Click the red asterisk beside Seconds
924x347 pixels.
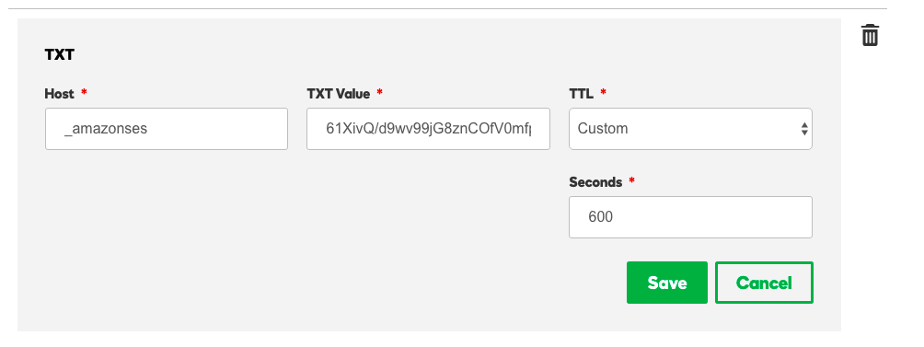631,181
